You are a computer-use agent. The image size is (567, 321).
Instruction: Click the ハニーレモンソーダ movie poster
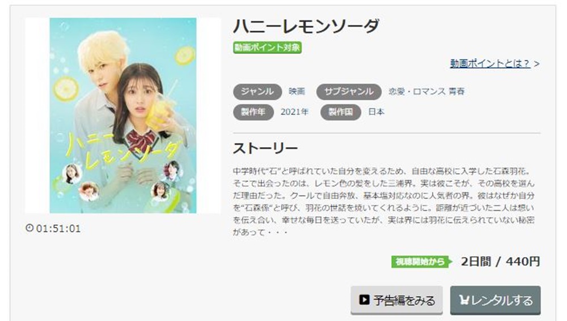point(123,115)
